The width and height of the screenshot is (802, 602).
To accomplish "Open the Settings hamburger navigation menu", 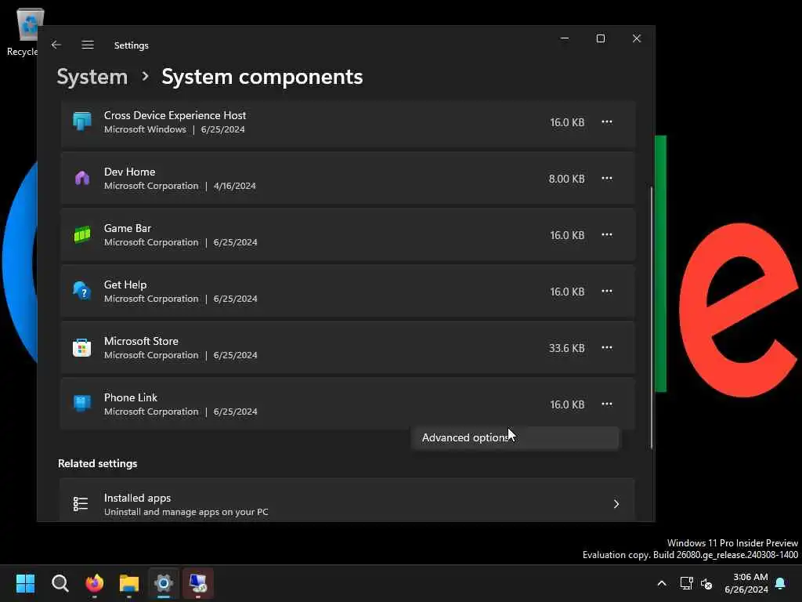I will pos(88,45).
